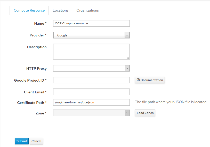Select the Google provider combo box
The image size is (210, 147).
click(91, 35)
